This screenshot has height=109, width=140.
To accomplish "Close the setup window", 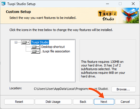I will 133,4.
